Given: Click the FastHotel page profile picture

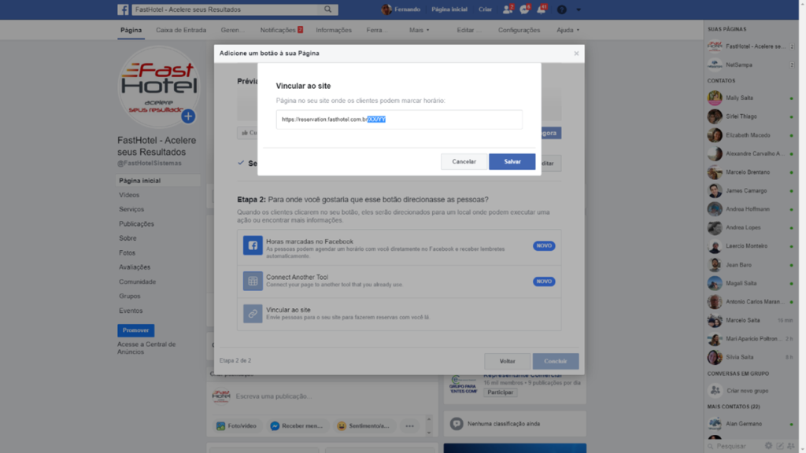Looking at the screenshot, I should (x=158, y=87).
